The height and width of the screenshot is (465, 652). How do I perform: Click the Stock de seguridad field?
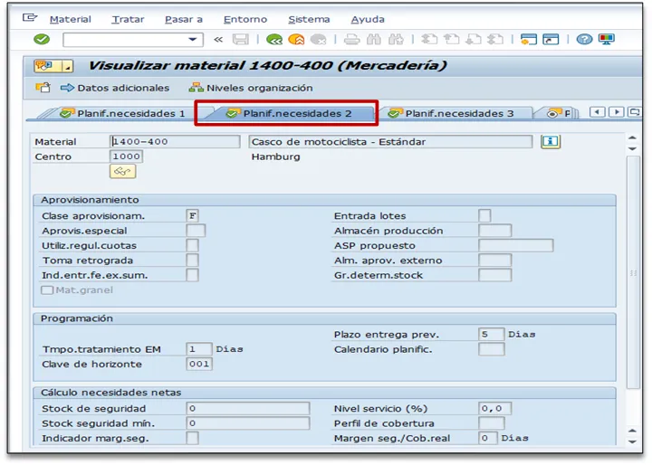(247, 408)
